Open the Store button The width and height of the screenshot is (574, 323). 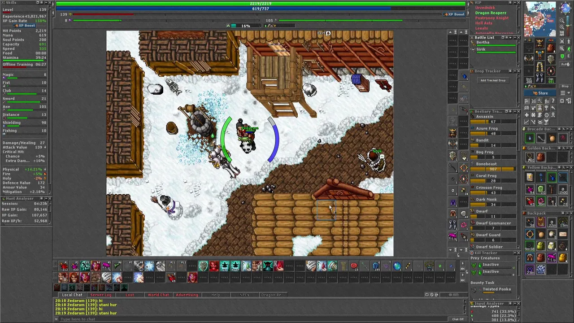coord(543,93)
